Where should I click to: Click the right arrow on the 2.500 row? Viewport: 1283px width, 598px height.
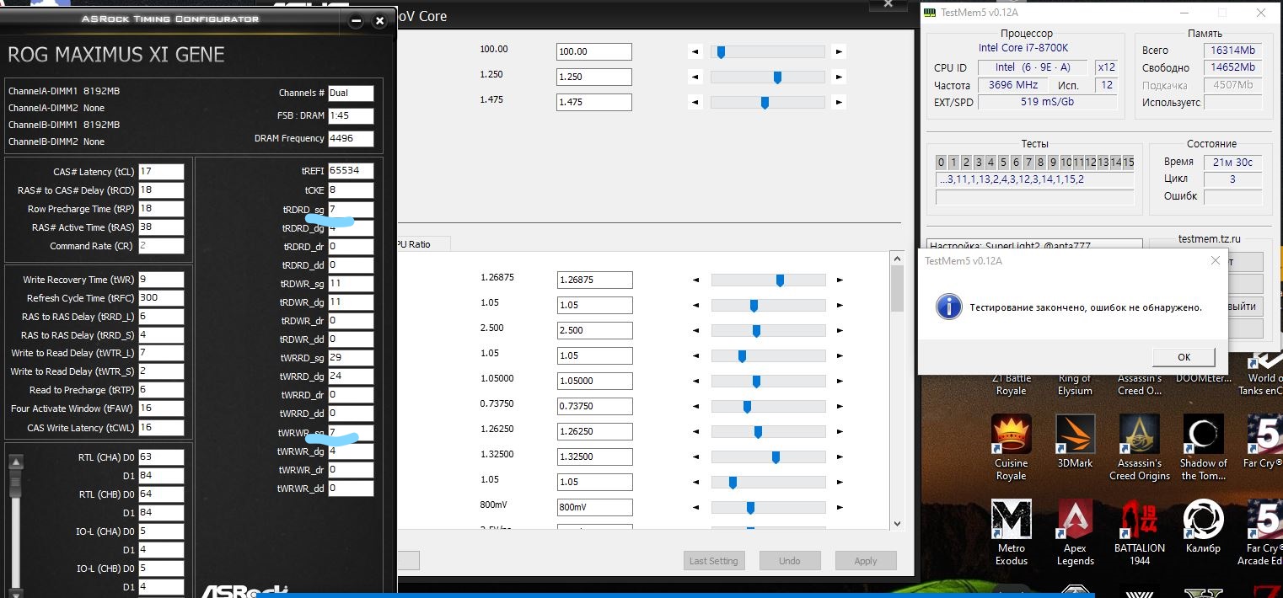[839, 331]
